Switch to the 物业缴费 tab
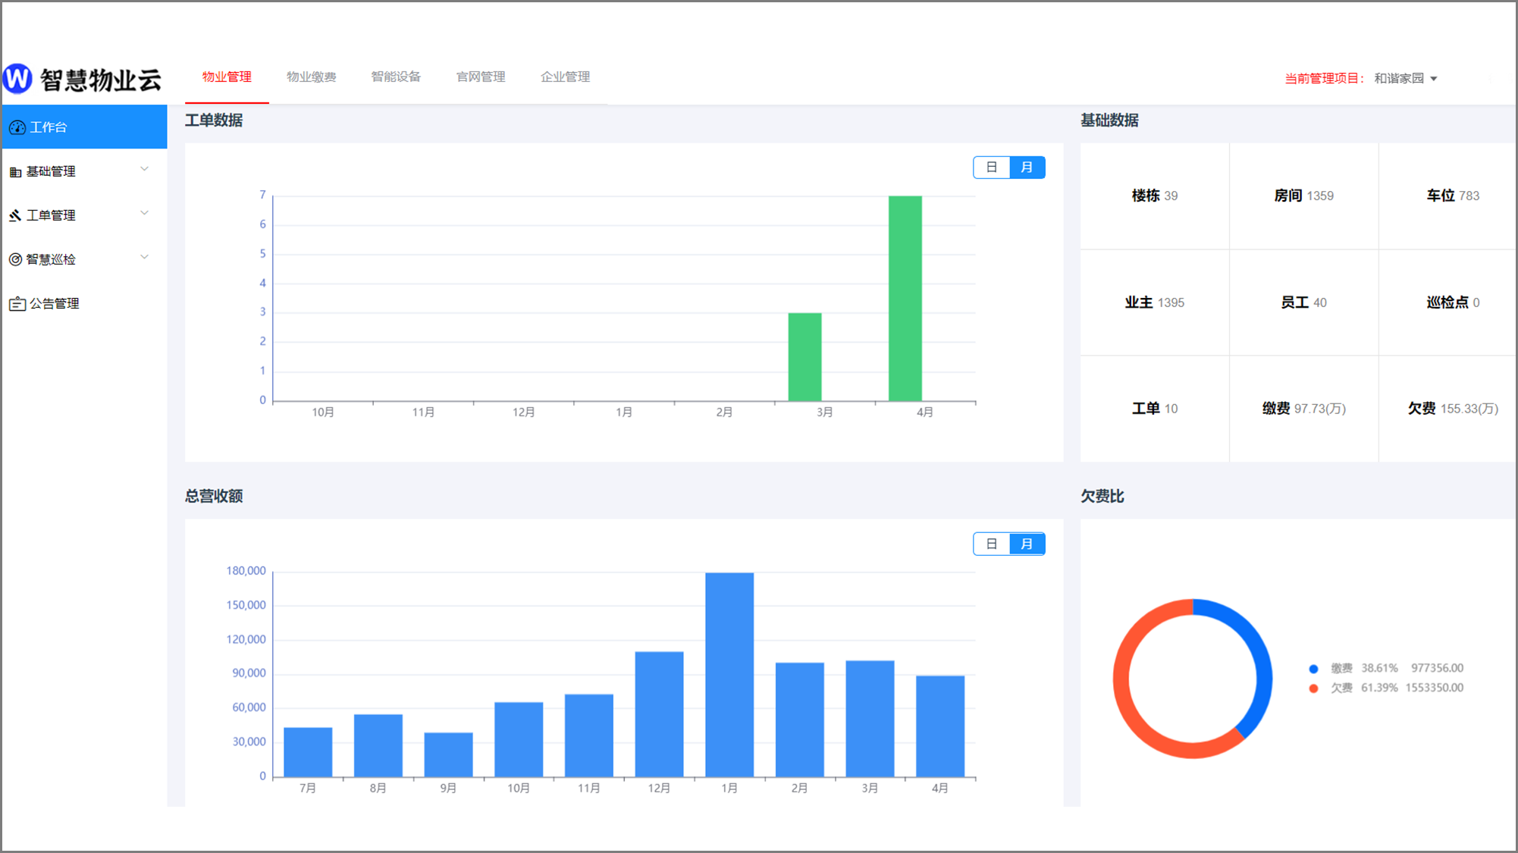This screenshot has width=1518, height=853. point(311,77)
